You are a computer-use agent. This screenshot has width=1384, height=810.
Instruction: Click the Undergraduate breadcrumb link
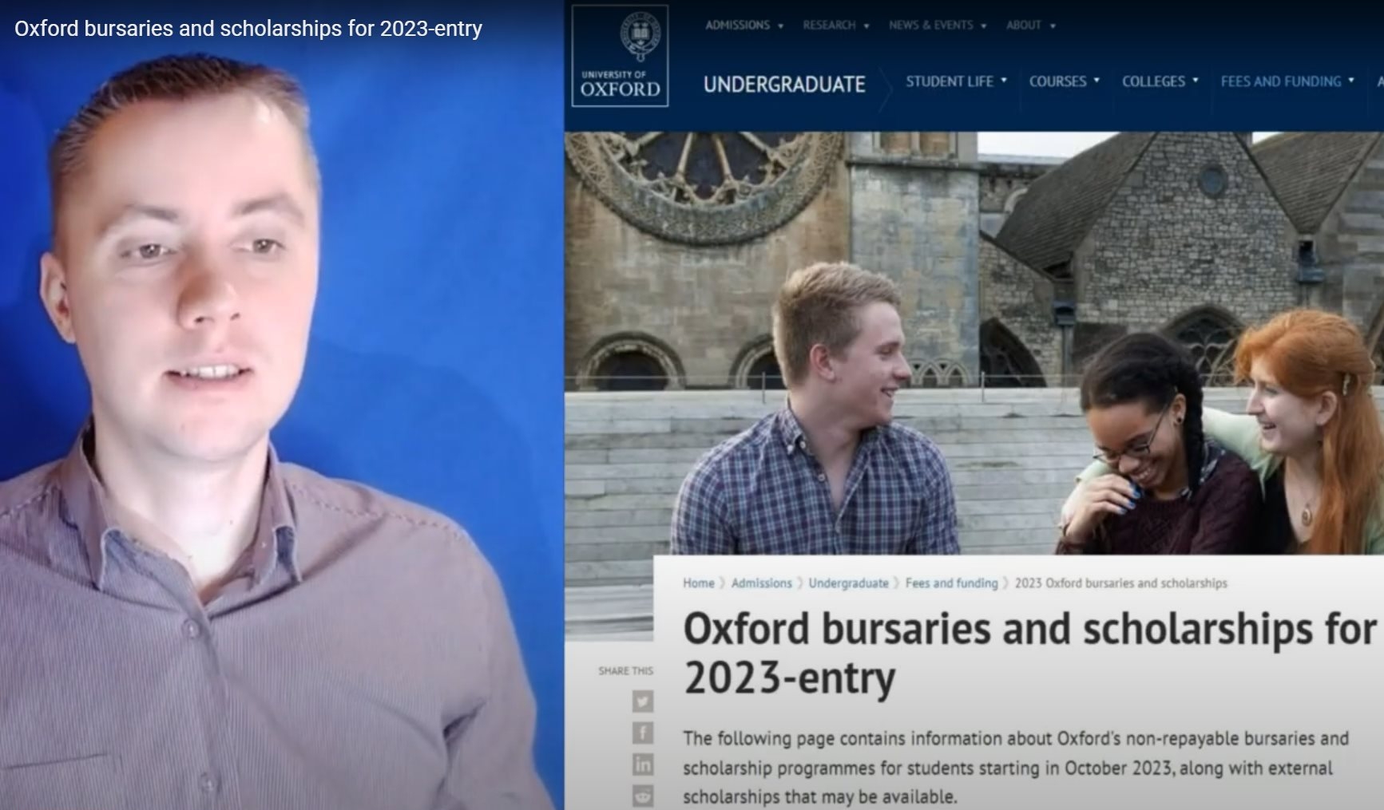coord(847,583)
